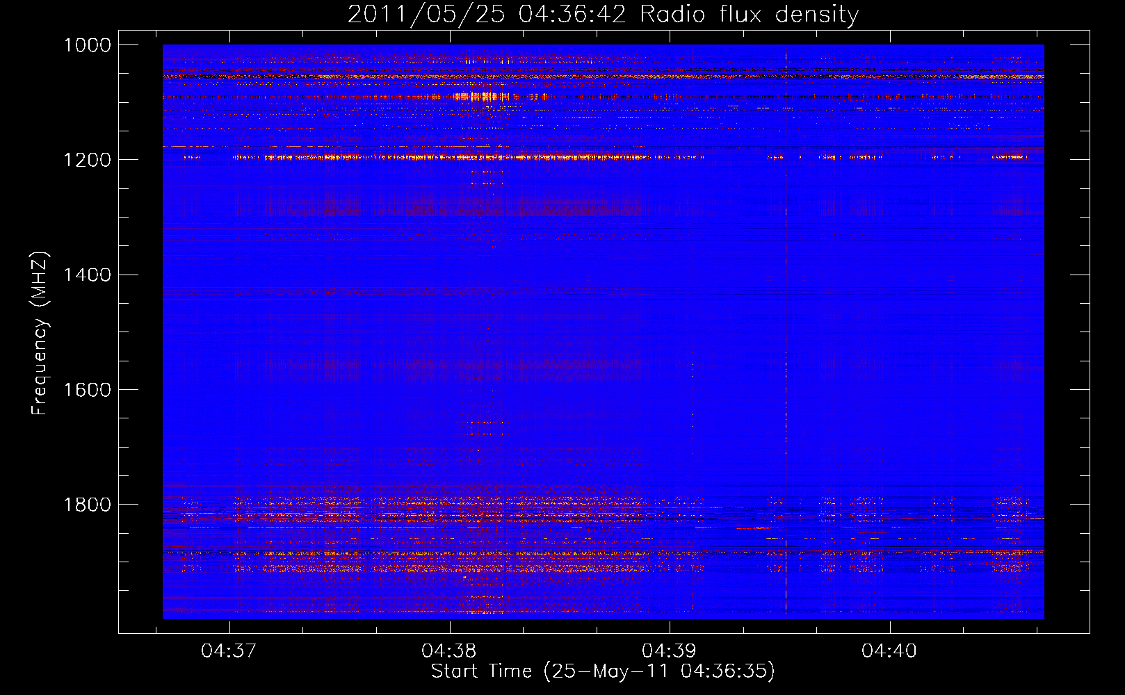The width and height of the screenshot is (1125, 695).
Task: Click the 1600 frequency tick label
Action: 87,390
